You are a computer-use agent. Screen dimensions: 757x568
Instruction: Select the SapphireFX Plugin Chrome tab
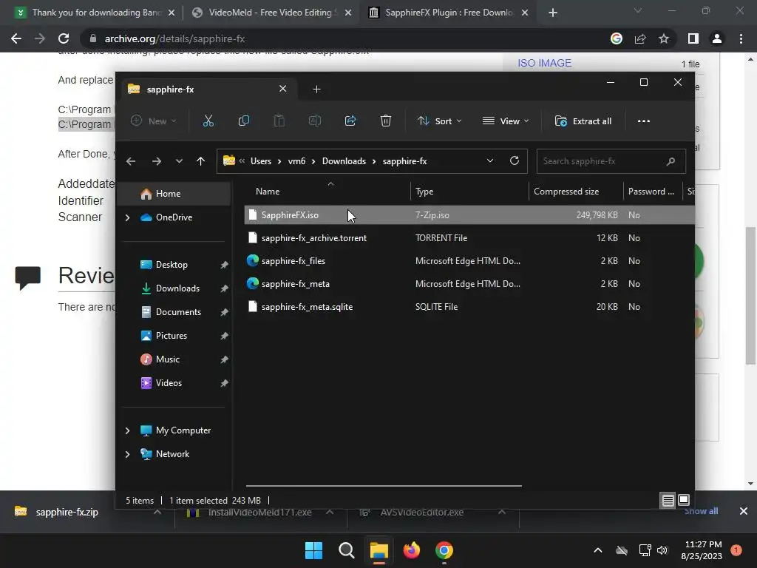click(x=447, y=13)
